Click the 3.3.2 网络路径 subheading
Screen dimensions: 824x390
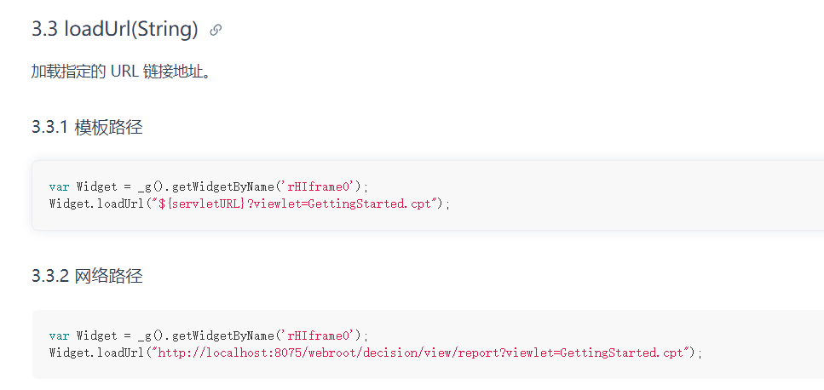[87, 276]
